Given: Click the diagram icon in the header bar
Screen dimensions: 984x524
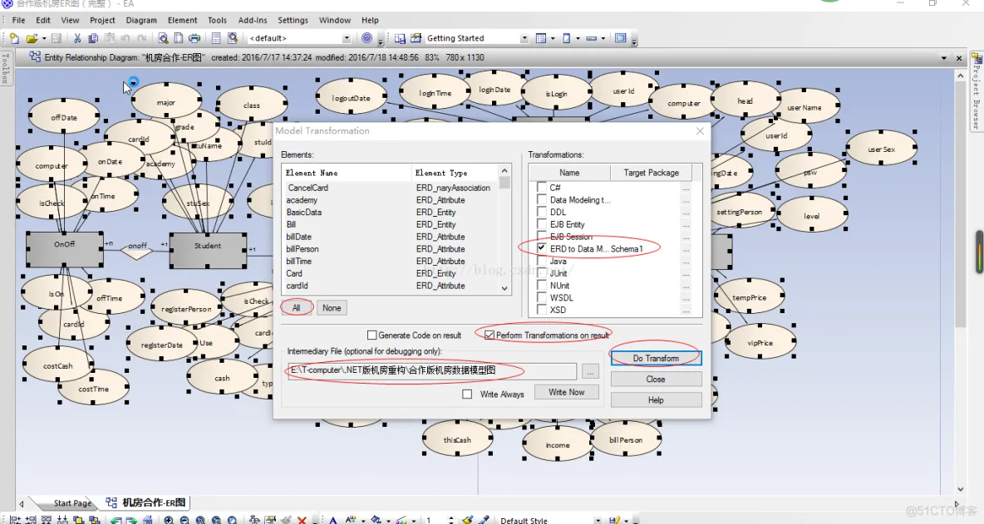Looking at the screenshot, I should click(x=35, y=57).
